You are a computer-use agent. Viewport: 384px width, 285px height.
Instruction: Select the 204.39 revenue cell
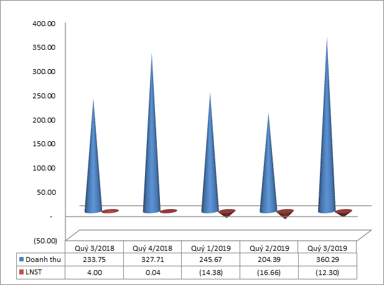[x=269, y=259]
